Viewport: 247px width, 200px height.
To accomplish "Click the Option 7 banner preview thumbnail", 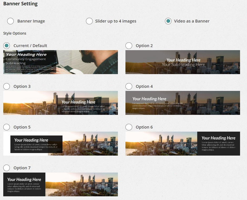I will 60,184.
